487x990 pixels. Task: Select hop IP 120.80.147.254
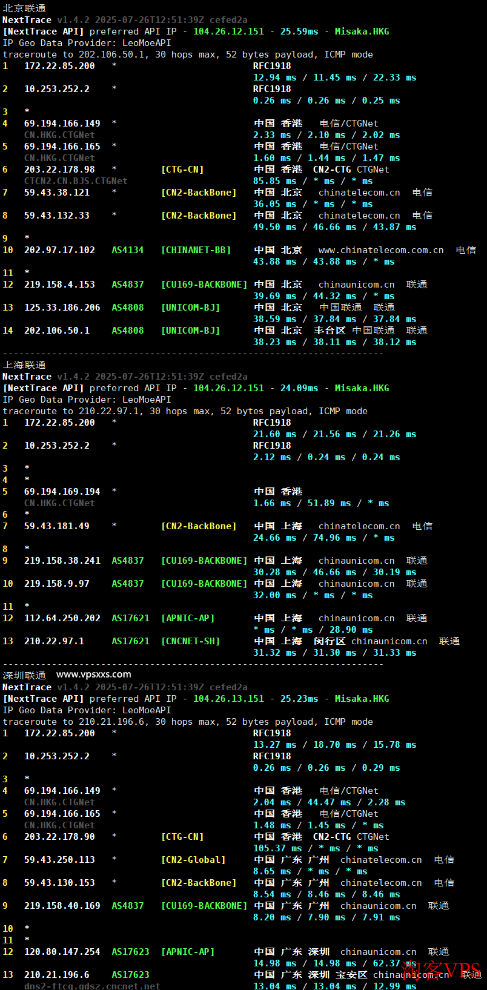62,952
